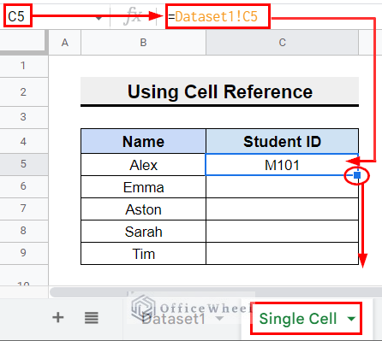Switch to the Dataset1 sheet tab
The width and height of the screenshot is (382, 341).
(x=174, y=319)
